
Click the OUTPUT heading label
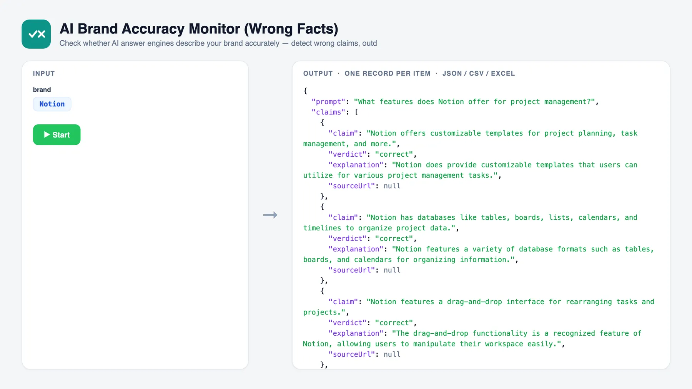[318, 73]
